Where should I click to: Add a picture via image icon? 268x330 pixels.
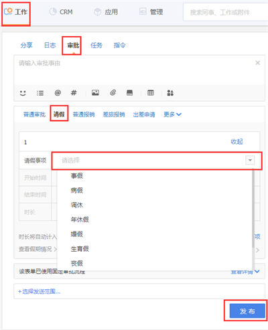95,92
